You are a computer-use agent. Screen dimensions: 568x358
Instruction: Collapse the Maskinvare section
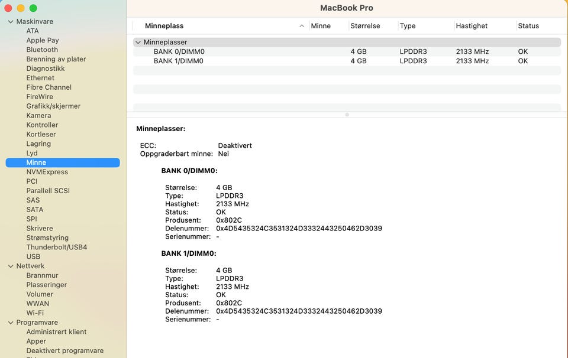(x=11, y=22)
